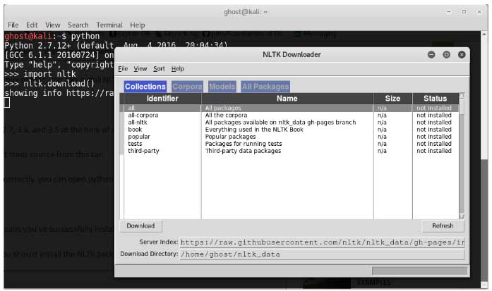The image size is (492, 291).
Task: Open the NLTK Downloader Help menu
Action: pos(177,69)
